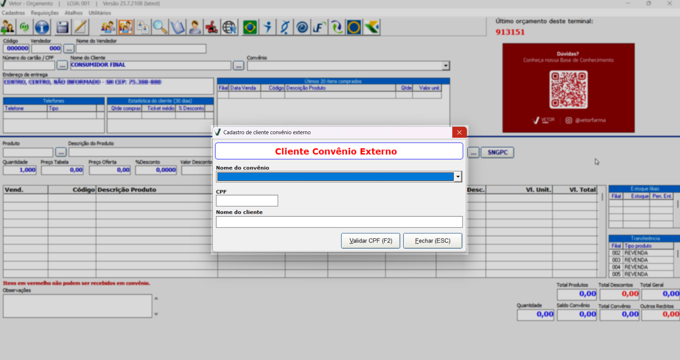Viewport: 680px width, 360px height.
Task: Click the Observações scroll up arrow
Action: pyautogui.click(x=156, y=298)
